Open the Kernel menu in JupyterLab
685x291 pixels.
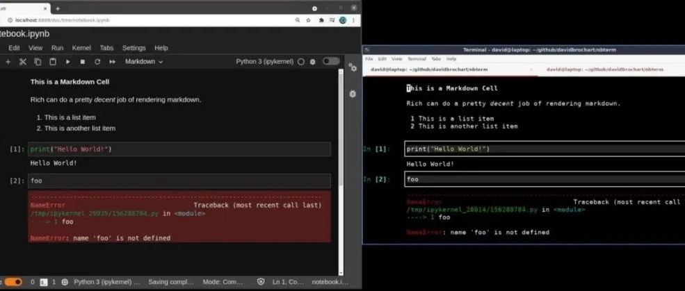point(81,48)
